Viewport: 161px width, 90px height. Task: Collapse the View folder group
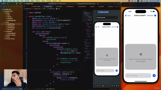tap(4, 22)
